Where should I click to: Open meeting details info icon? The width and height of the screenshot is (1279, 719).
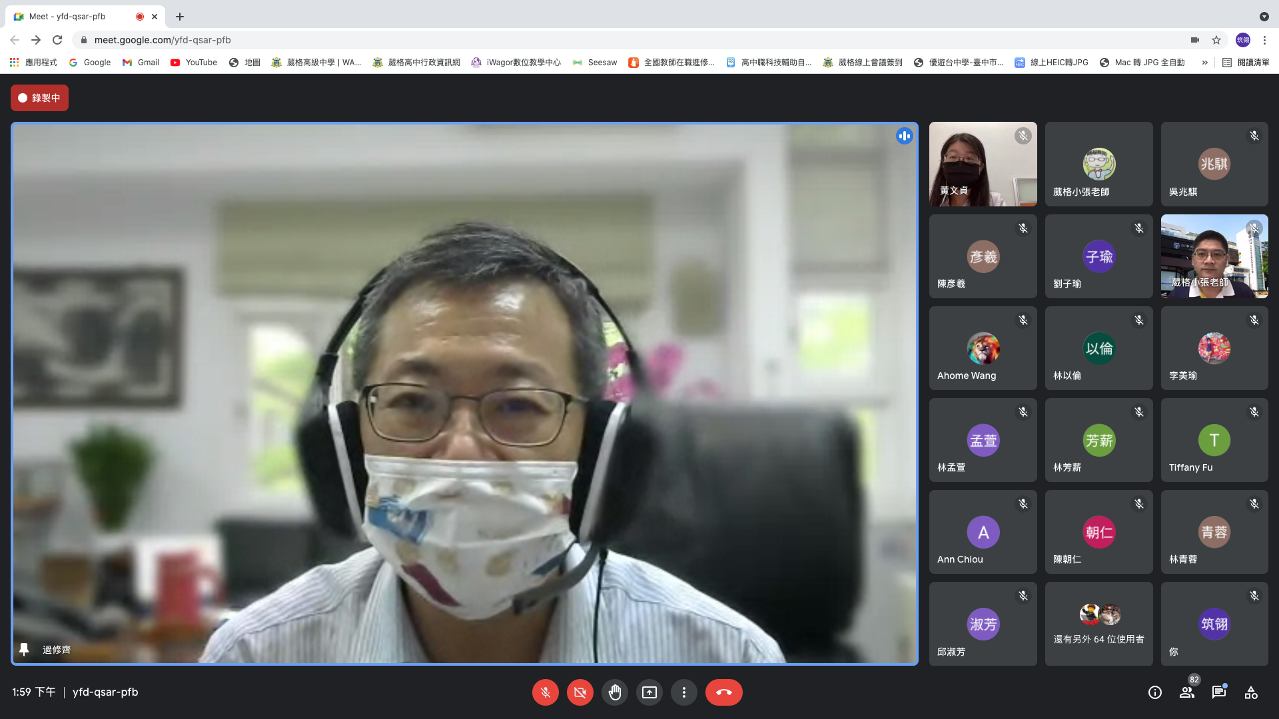click(x=1155, y=692)
